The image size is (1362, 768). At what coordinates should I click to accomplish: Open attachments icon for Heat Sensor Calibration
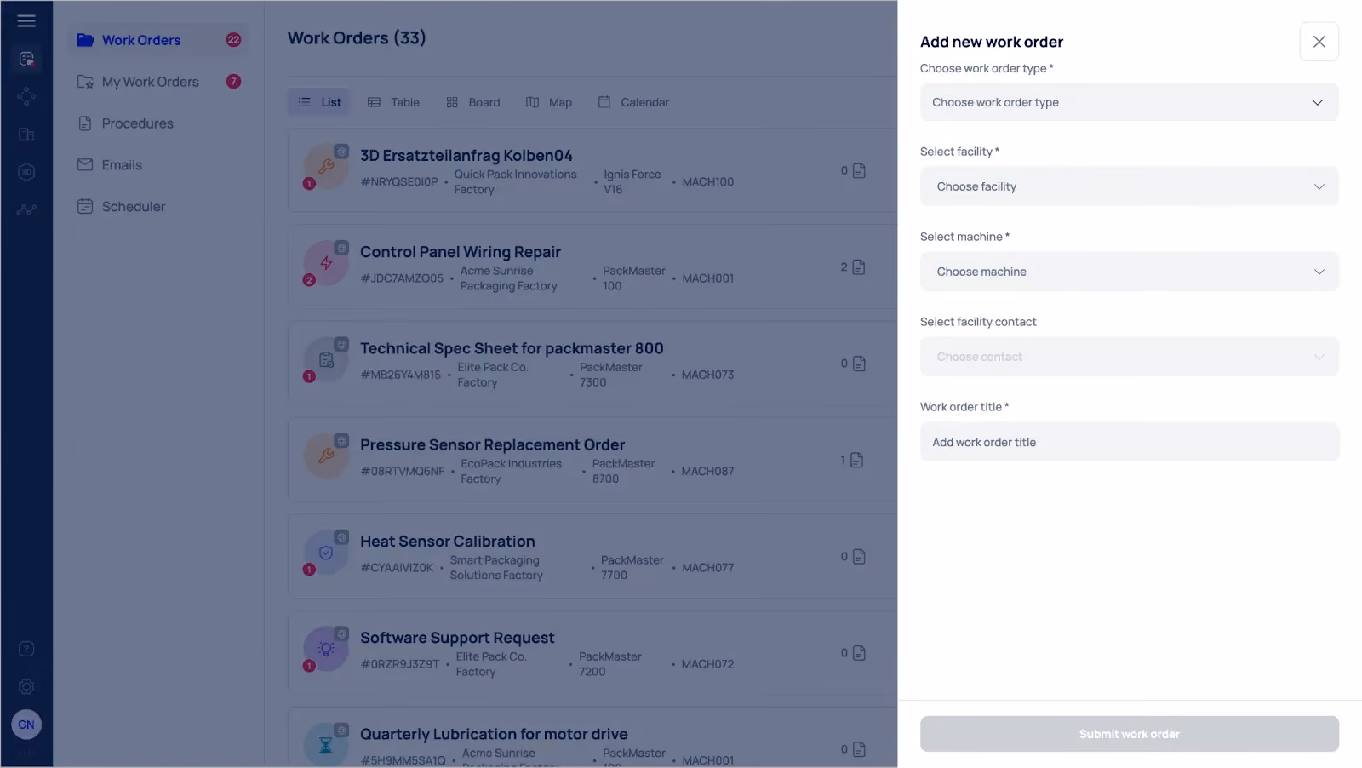[x=859, y=556]
